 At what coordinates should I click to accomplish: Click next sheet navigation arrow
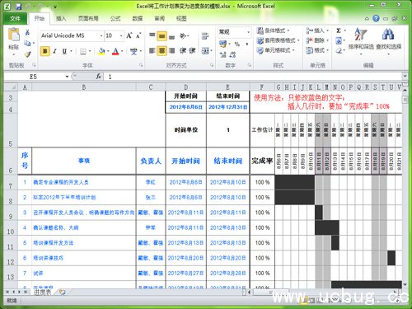(20, 292)
